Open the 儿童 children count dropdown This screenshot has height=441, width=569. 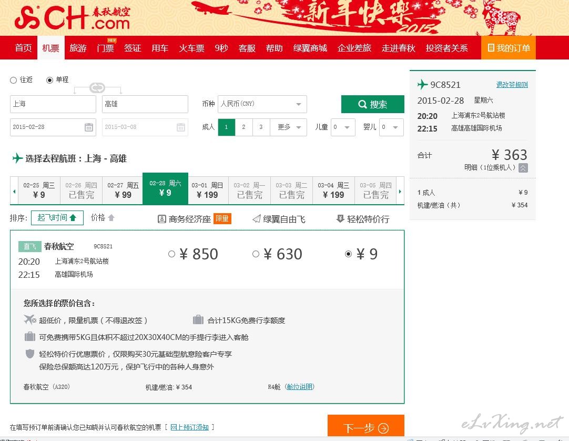click(343, 127)
